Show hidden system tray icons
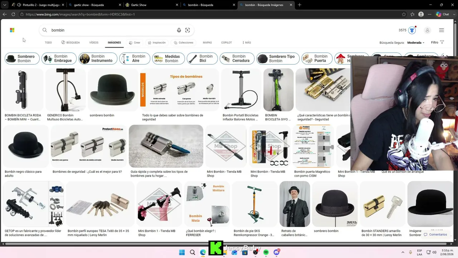The image size is (458, 258). [403, 252]
